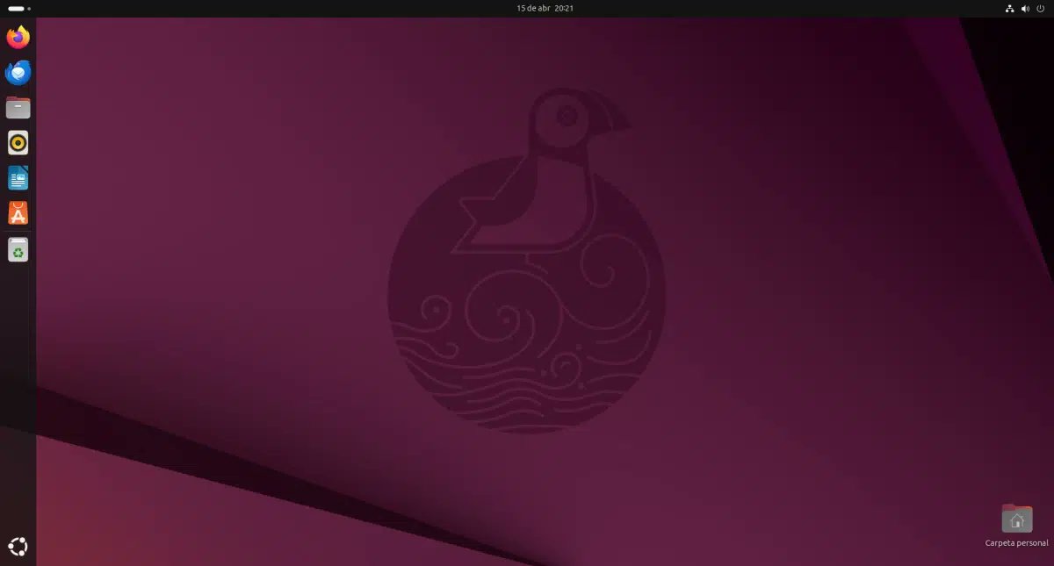Open Firefox from the dock
Screen dimensions: 1054x566
[x=18, y=37]
